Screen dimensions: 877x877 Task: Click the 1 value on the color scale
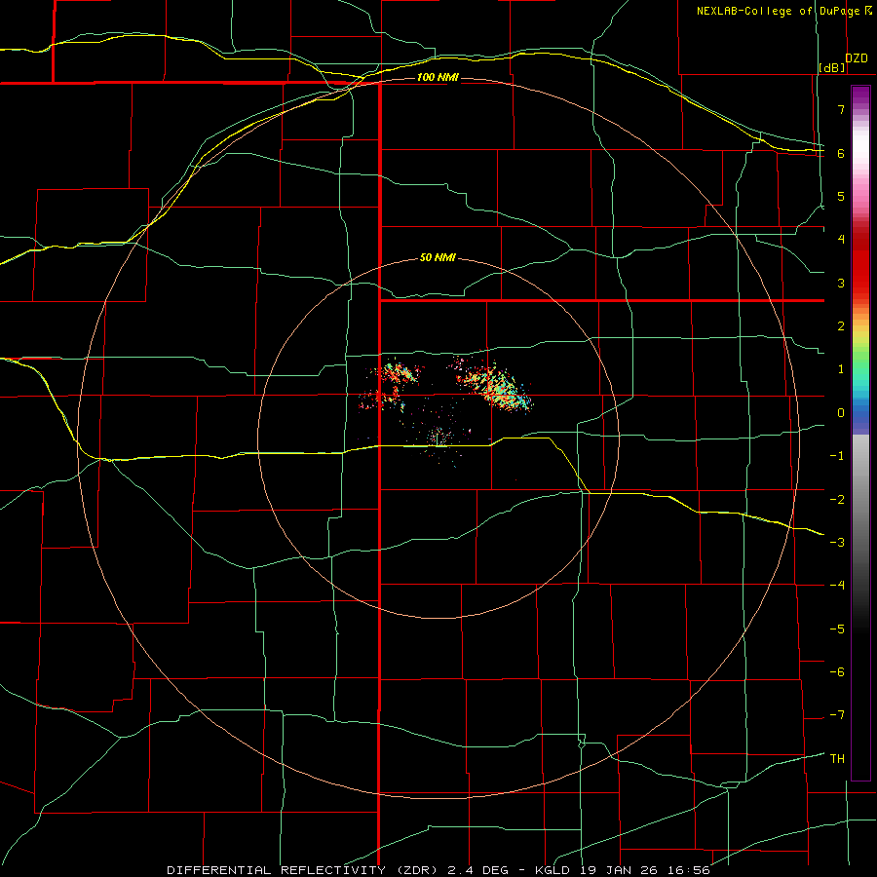click(841, 369)
